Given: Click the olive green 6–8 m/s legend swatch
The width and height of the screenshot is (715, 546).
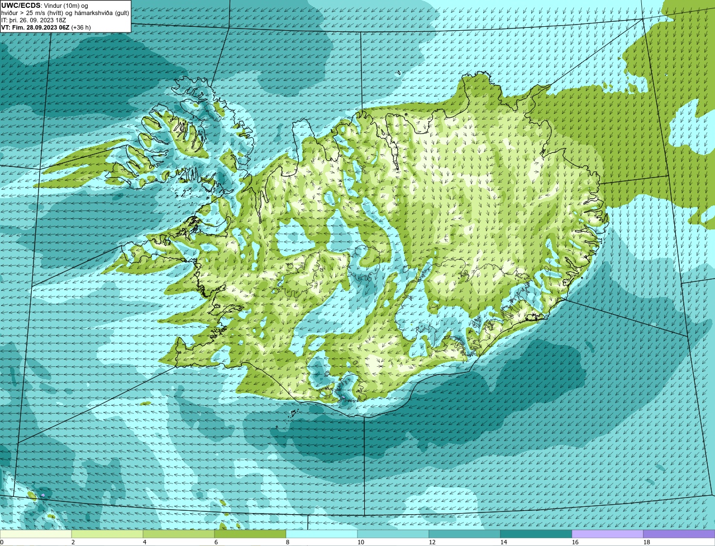Looking at the screenshot, I should pos(250,534).
